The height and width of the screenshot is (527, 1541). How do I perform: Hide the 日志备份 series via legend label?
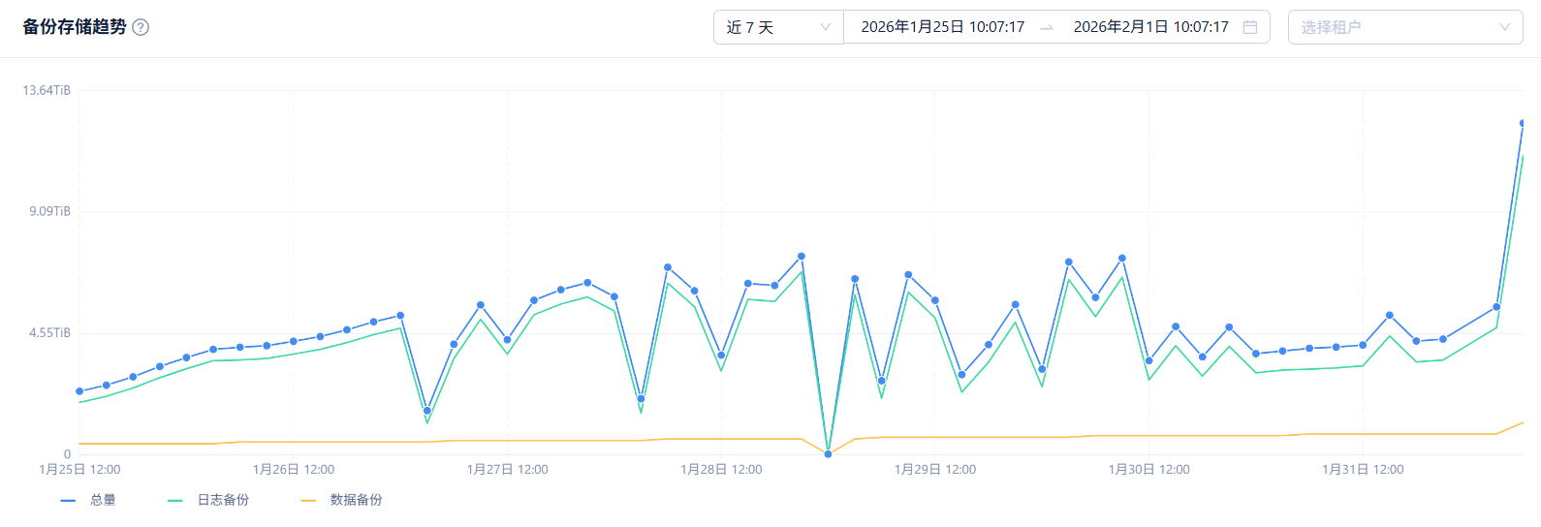[223, 500]
